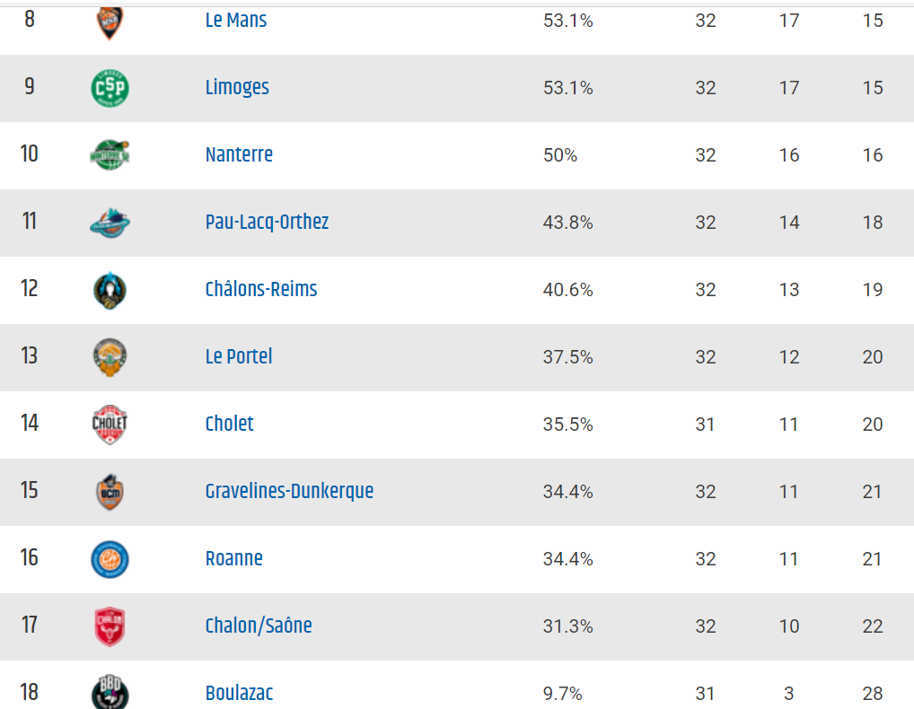Click Cholet's 35.5% win percentage cell

567,425
